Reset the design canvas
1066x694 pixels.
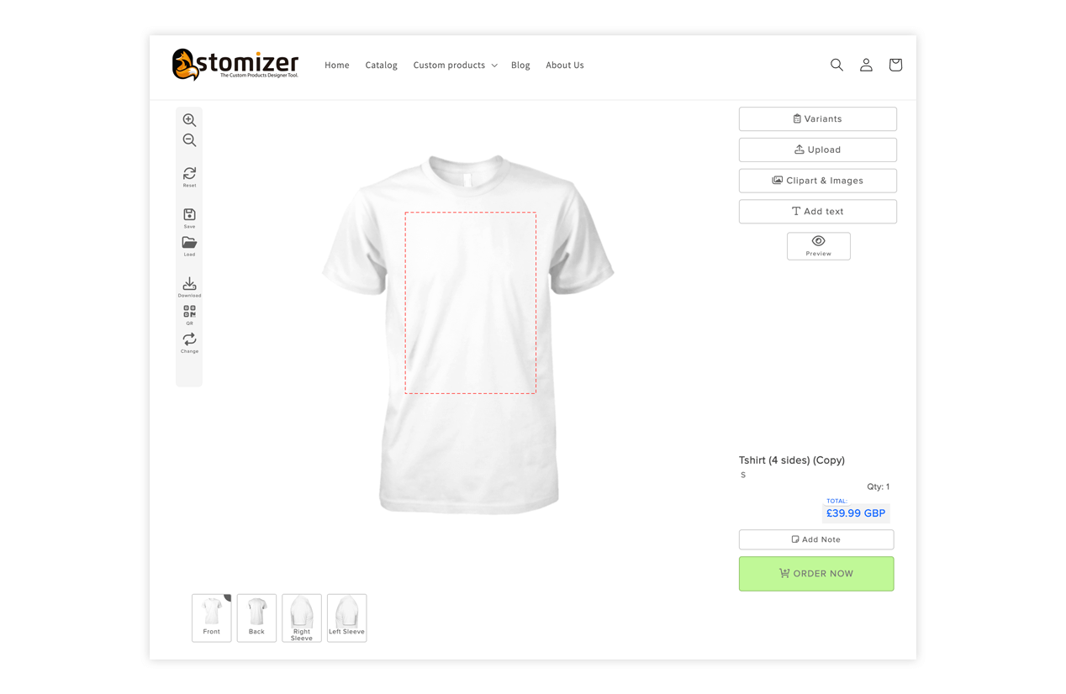[x=189, y=176]
